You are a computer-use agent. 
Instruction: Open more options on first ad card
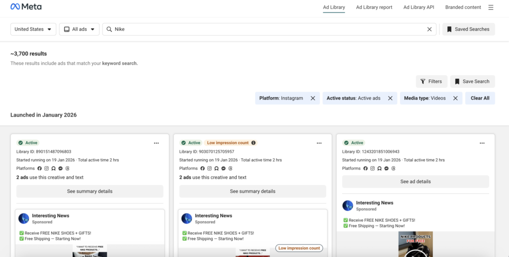click(x=156, y=143)
